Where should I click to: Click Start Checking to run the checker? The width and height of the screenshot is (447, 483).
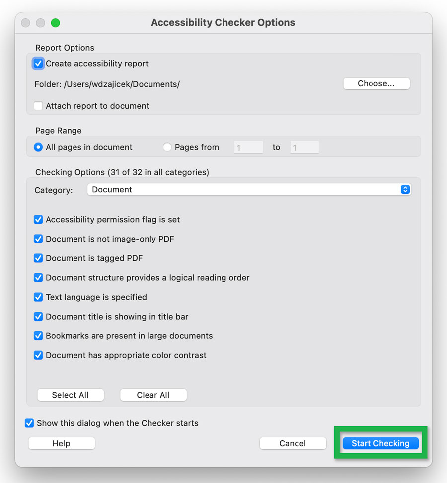coord(380,443)
